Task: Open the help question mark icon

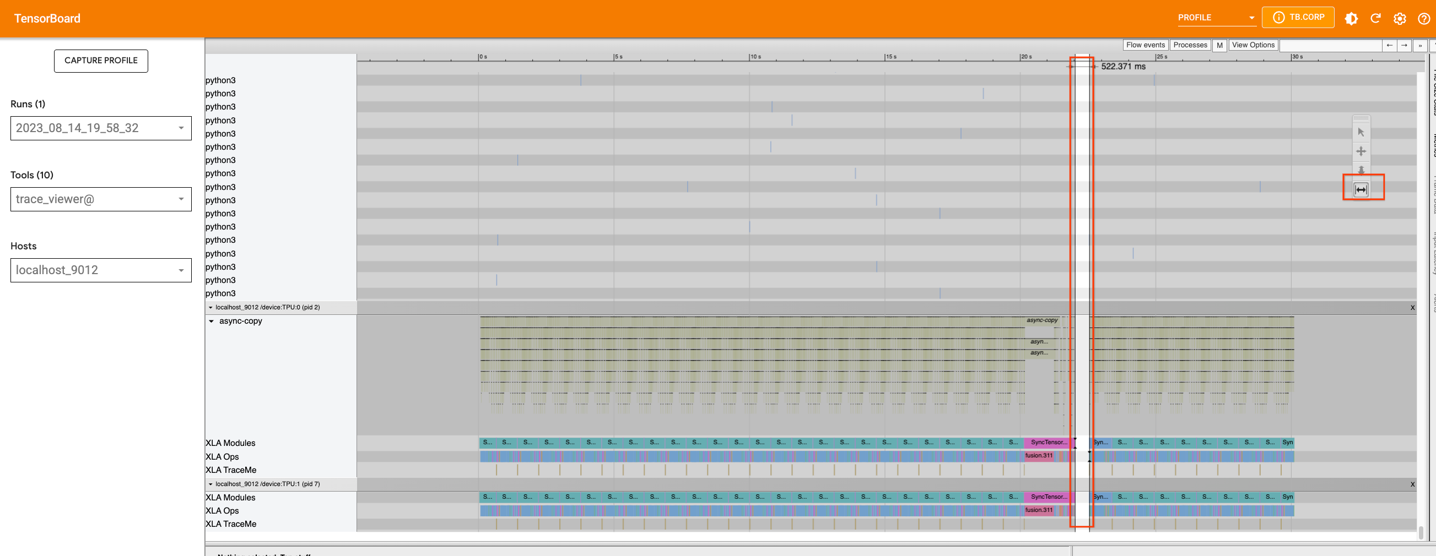Action: [1424, 18]
